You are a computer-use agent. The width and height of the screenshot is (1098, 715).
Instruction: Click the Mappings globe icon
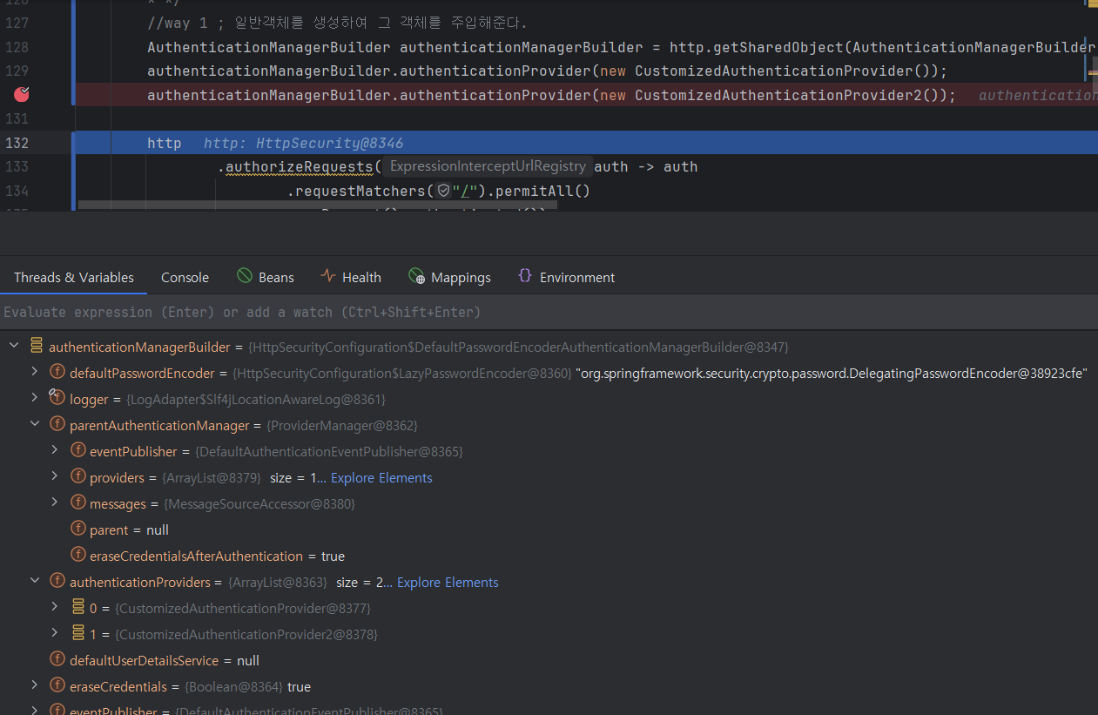coord(417,277)
